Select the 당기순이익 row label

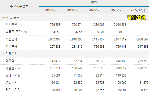click(13, 90)
